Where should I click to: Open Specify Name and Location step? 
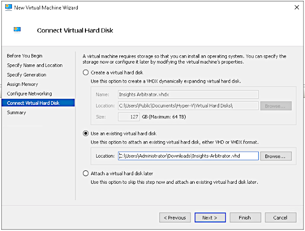coord(34,65)
